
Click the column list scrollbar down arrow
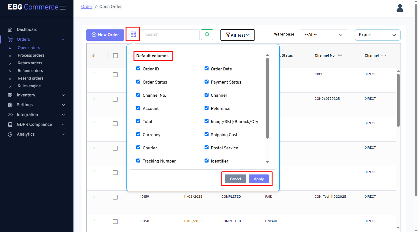(x=267, y=162)
